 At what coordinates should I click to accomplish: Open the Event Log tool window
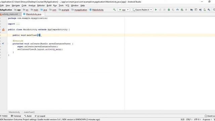[210, 116]
